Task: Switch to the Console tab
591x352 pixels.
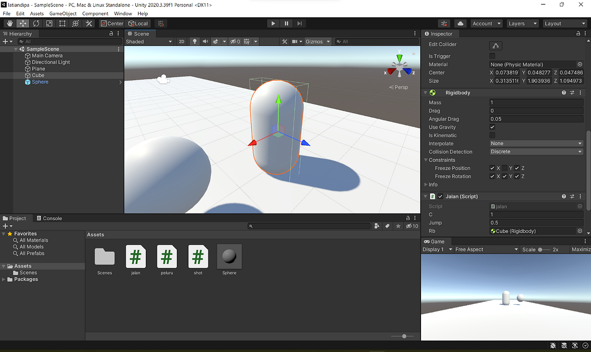Action: (53, 218)
